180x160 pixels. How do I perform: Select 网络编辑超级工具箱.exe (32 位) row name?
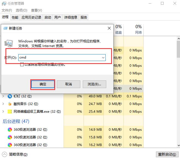click(37, 112)
